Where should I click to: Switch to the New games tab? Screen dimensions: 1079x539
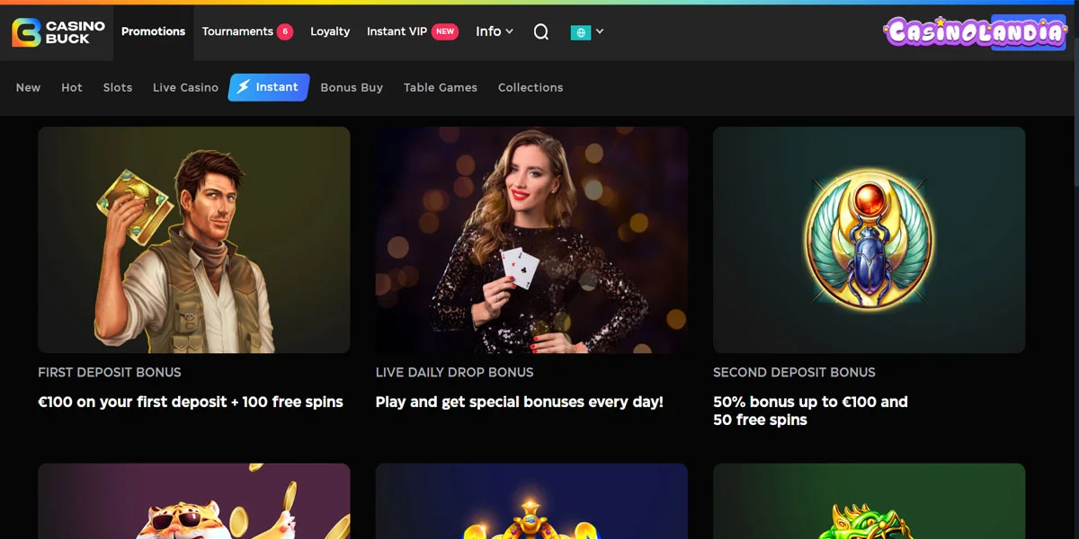point(28,87)
